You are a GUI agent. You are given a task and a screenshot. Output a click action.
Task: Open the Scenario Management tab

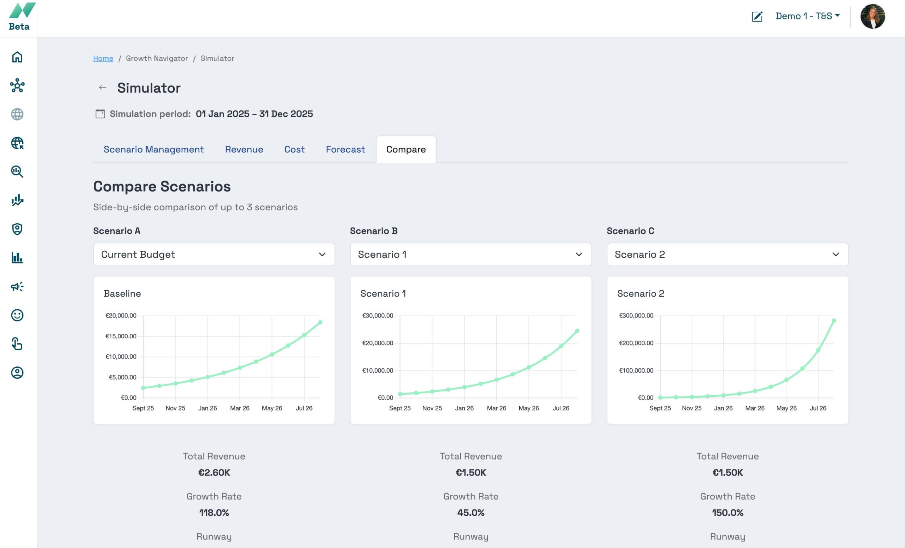[x=153, y=150]
